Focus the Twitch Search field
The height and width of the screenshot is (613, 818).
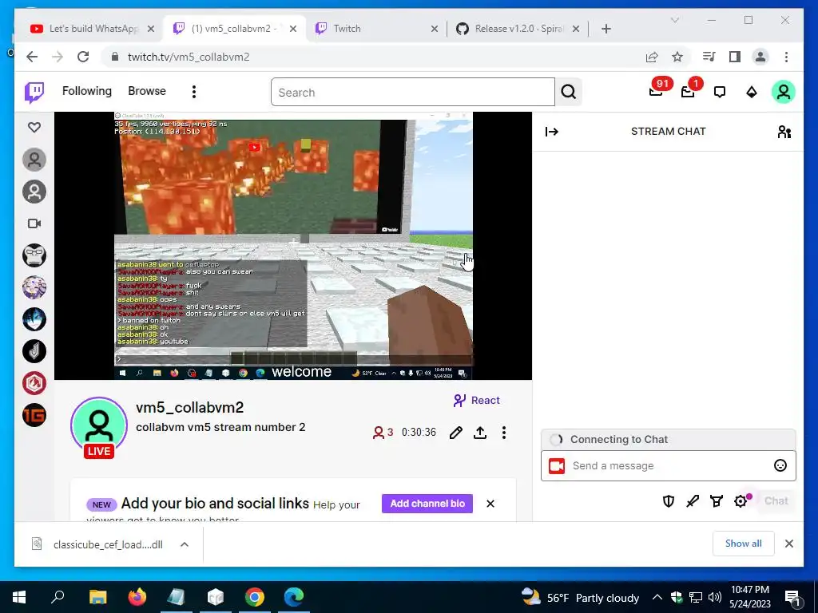(x=413, y=93)
